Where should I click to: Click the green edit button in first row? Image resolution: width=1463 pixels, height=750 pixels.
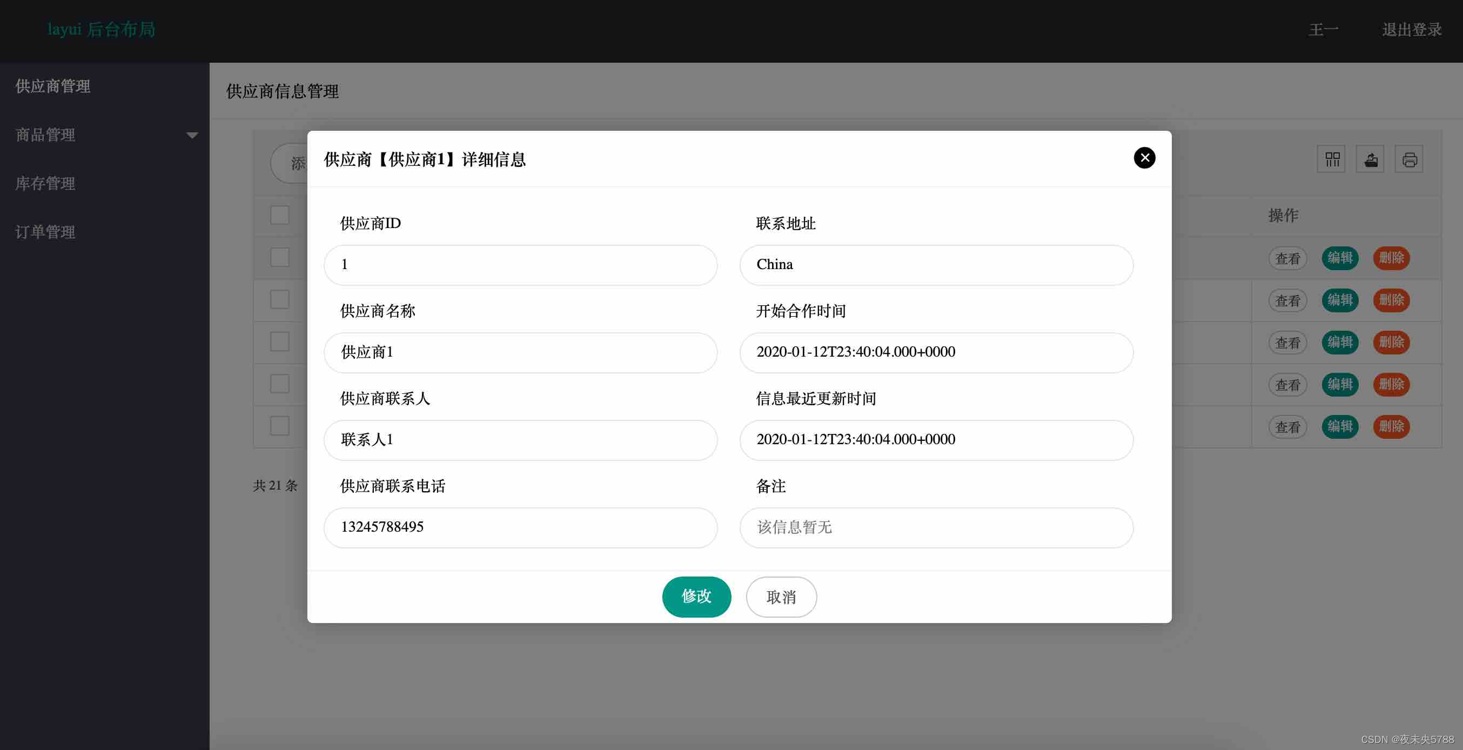pyautogui.click(x=1340, y=258)
